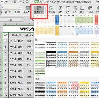Viewport: 99px width, 98px height.
Task: Select the 2019年1月1日 cell in row number 6
Action: [16, 59]
